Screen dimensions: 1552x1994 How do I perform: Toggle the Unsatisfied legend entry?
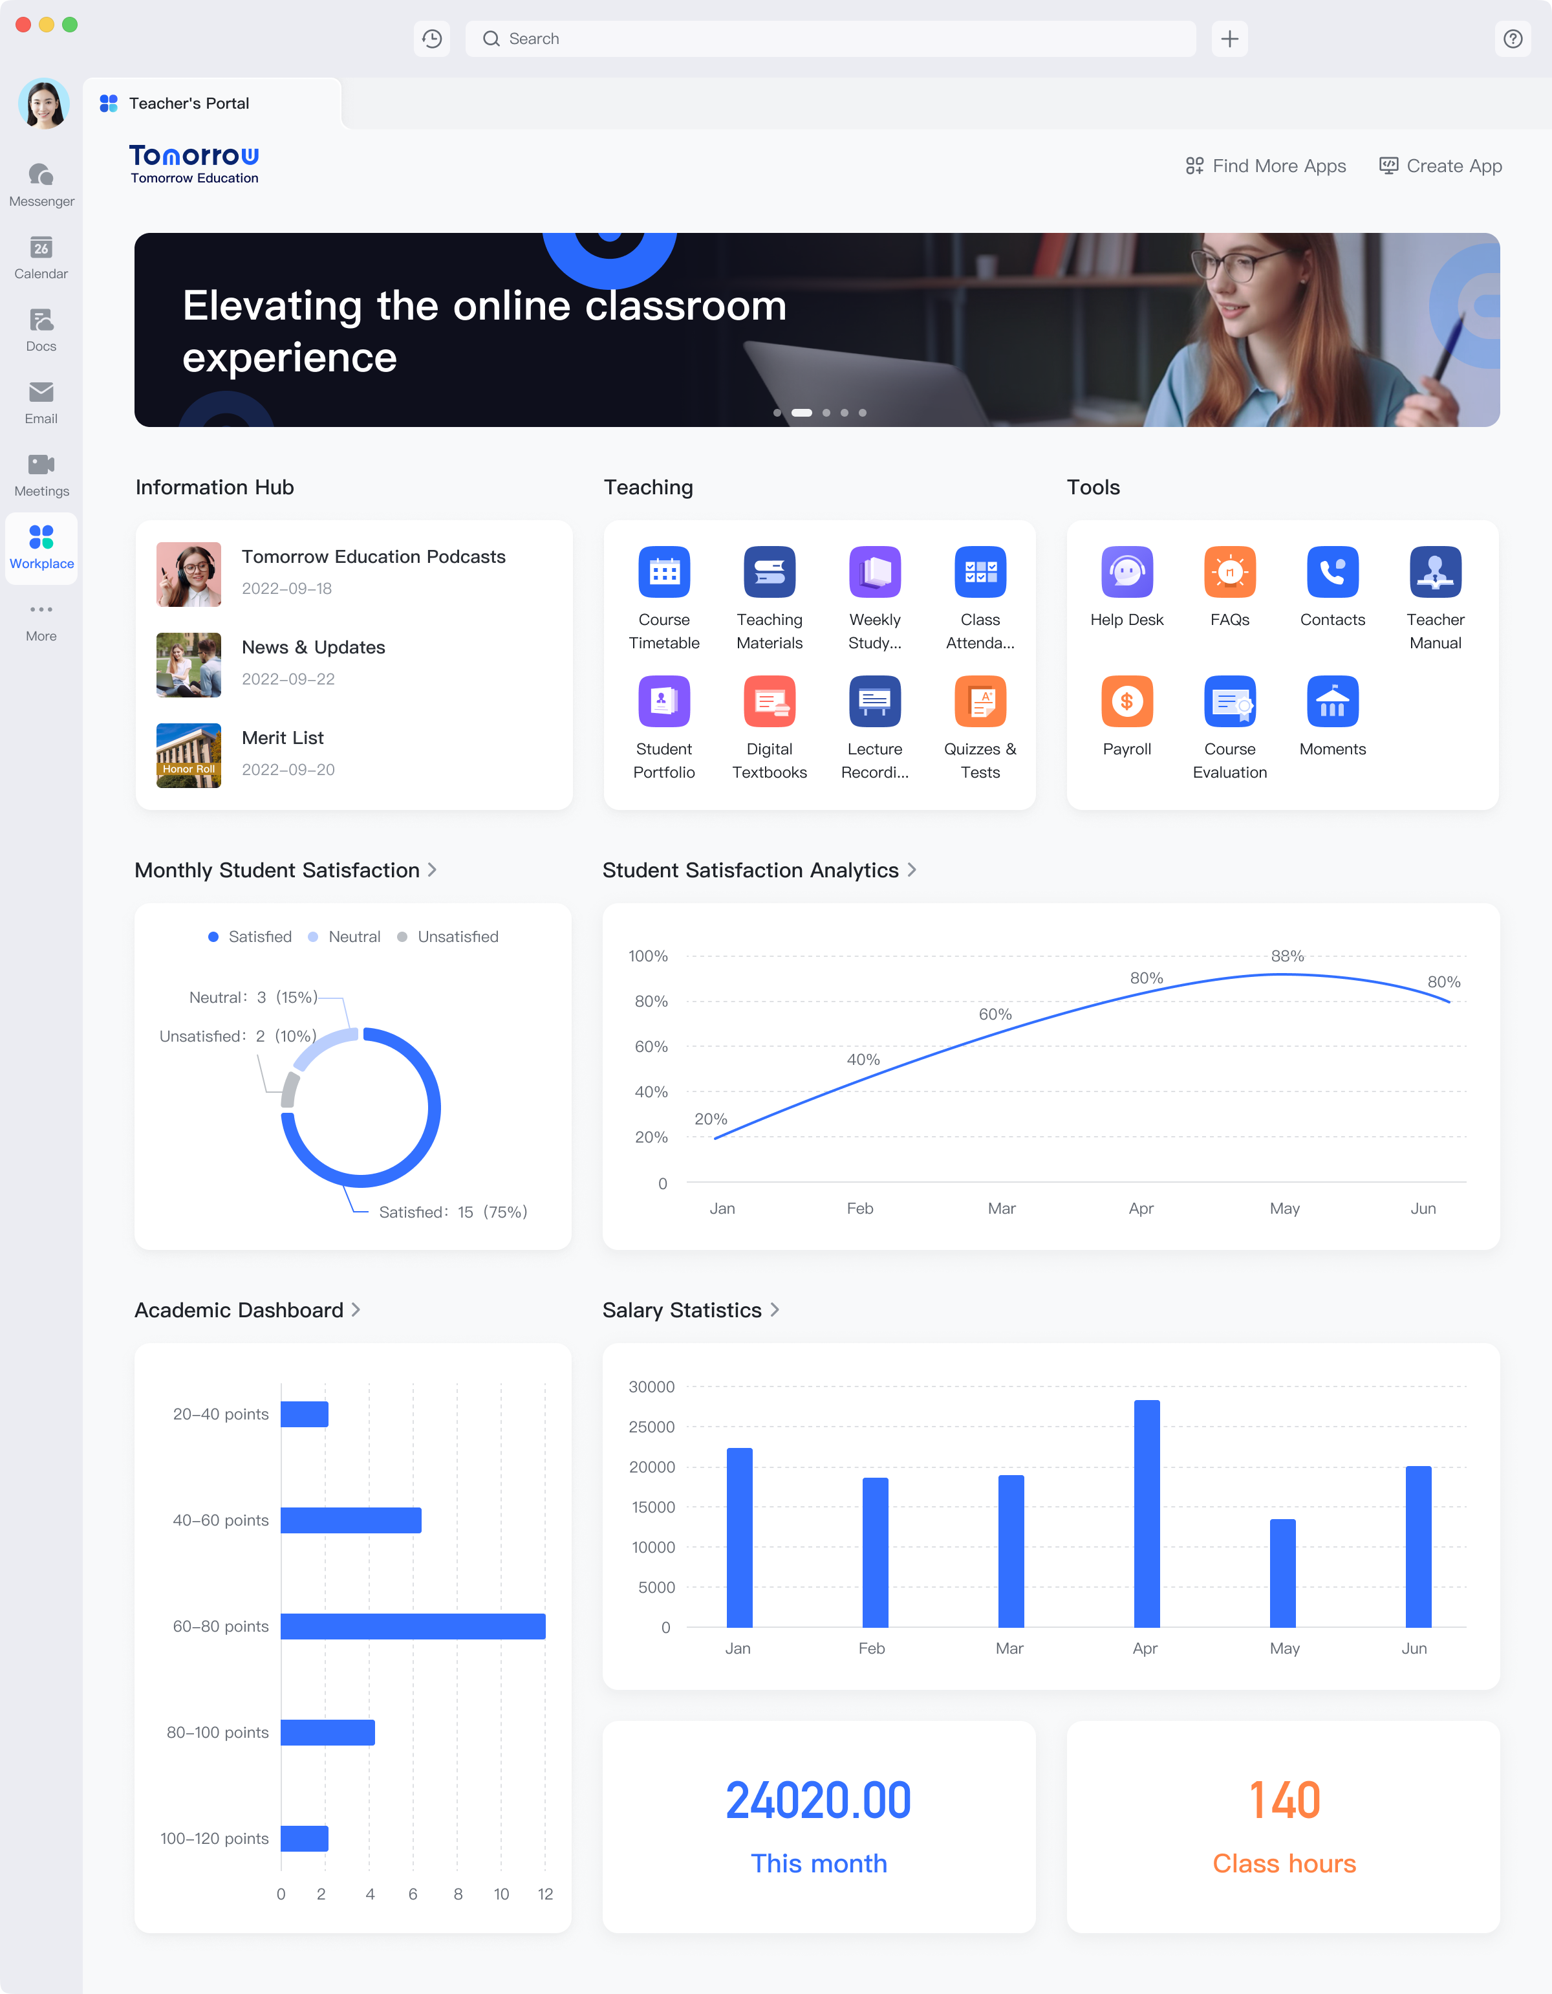tap(448, 936)
